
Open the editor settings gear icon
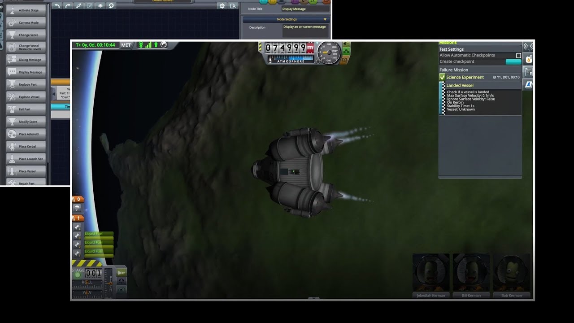coord(222,6)
